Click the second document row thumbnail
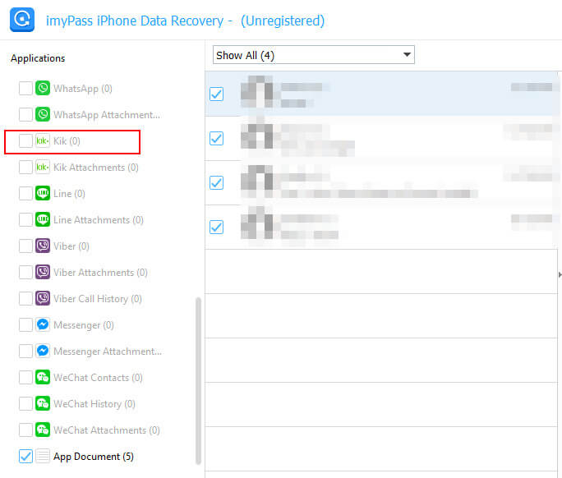The height and width of the screenshot is (478, 562). click(x=256, y=136)
